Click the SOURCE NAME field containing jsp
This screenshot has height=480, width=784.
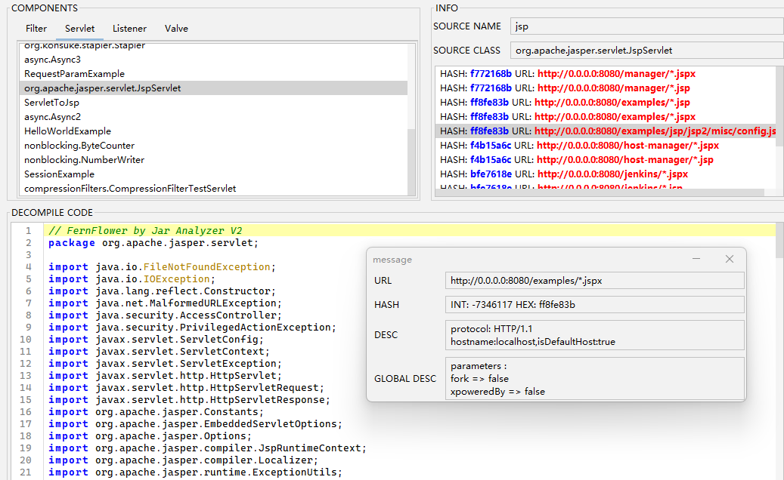pos(646,26)
